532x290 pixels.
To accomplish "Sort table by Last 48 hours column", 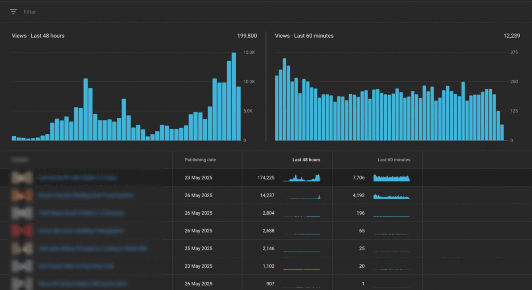I will pyautogui.click(x=306, y=160).
